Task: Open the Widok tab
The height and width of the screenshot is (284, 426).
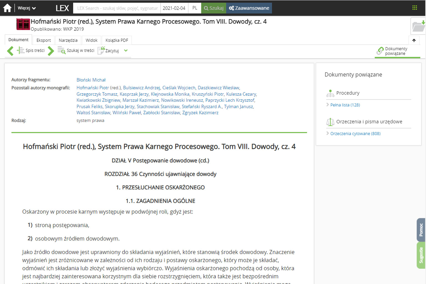Action: pos(92,40)
